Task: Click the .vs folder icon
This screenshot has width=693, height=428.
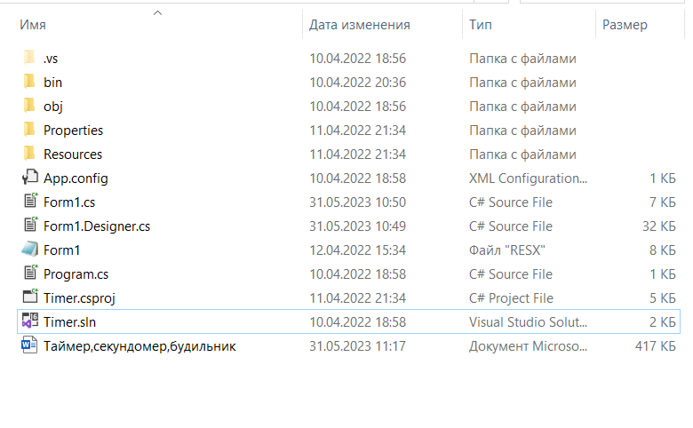Action: pos(29,59)
